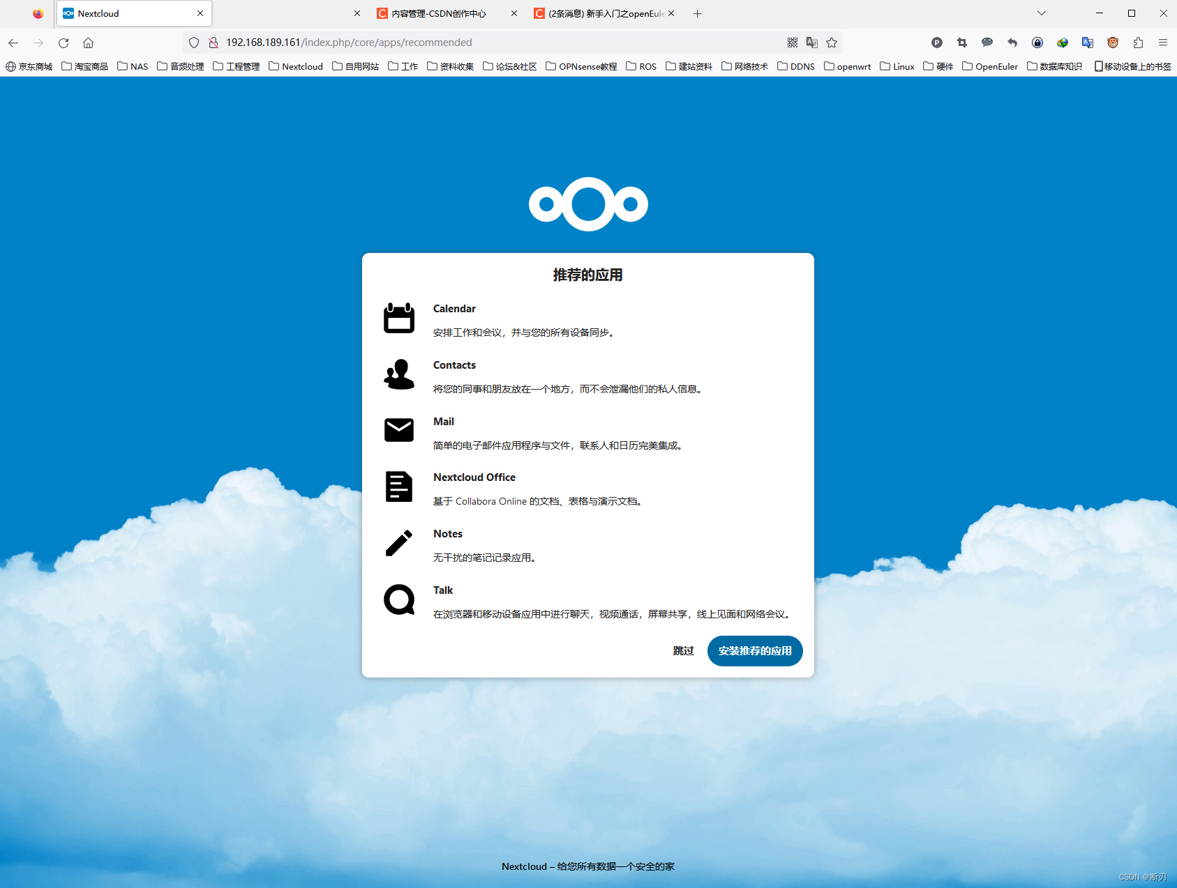Open the tab overview chevron dropdown

point(1041,13)
